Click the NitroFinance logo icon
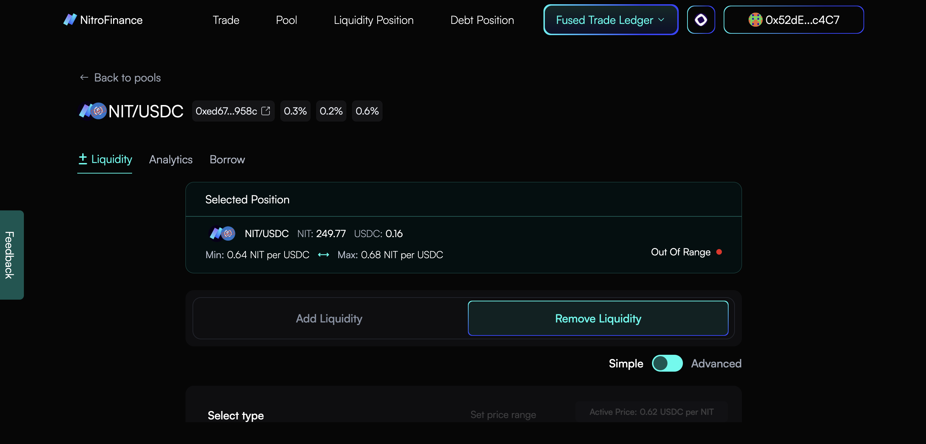Screen dimensions: 926x444 tap(70, 19)
